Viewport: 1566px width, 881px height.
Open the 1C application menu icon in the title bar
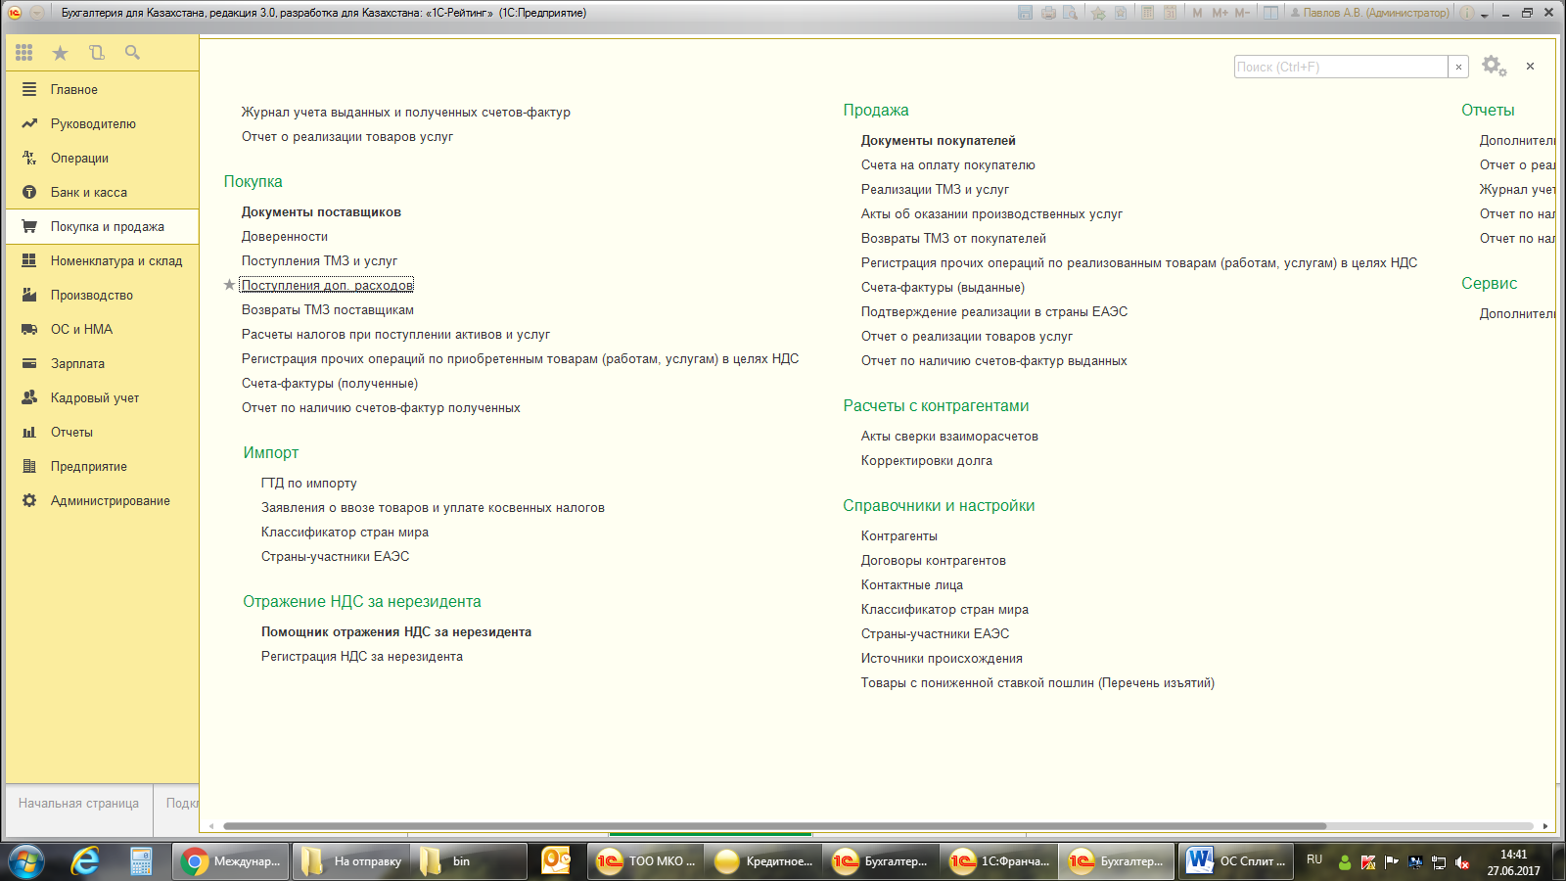click(x=15, y=13)
